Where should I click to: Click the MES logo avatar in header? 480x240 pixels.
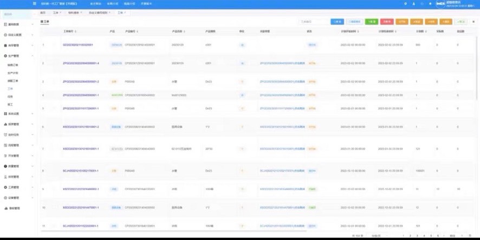point(440,4)
